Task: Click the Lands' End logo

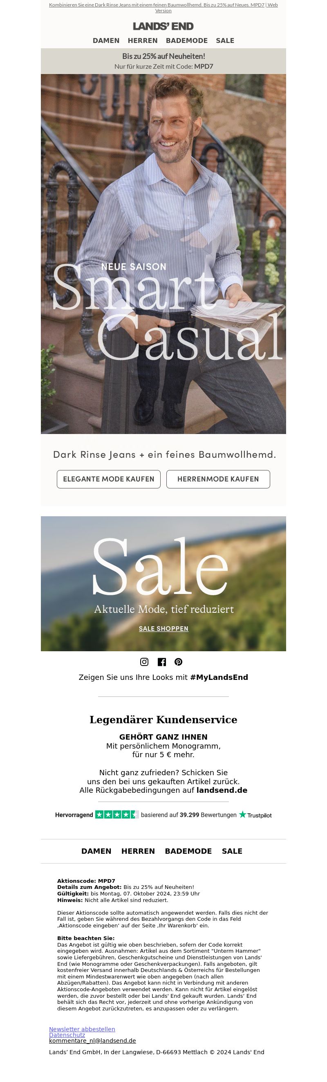Action: tap(163, 26)
